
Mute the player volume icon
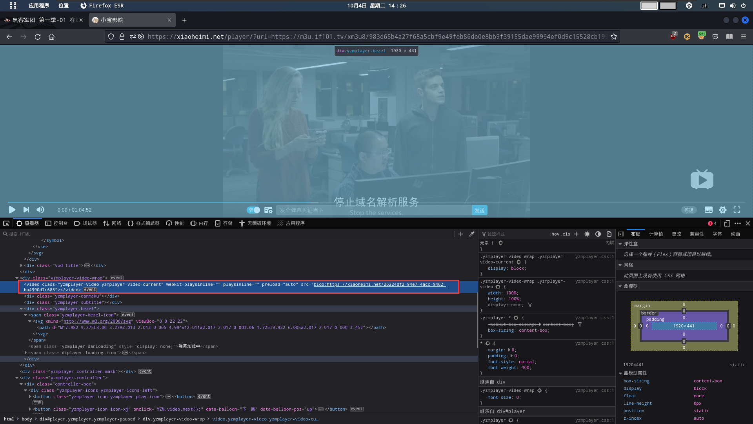pos(40,210)
